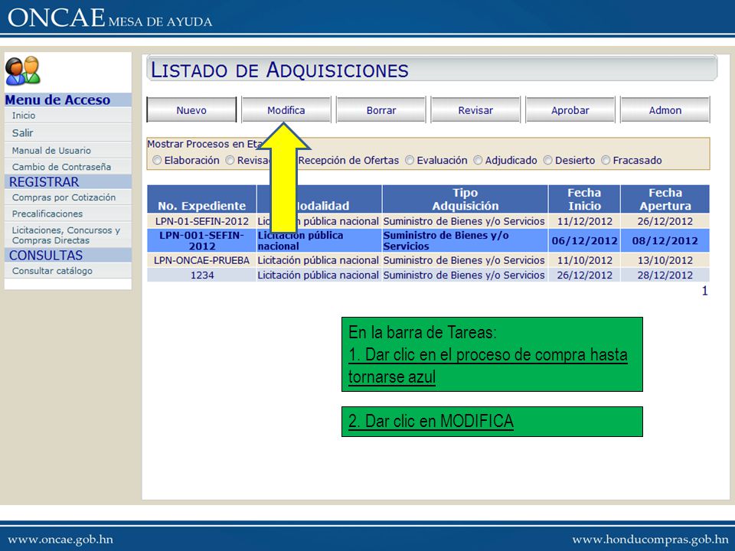Click the Aprobar button
The image size is (735, 551).
coord(570,110)
